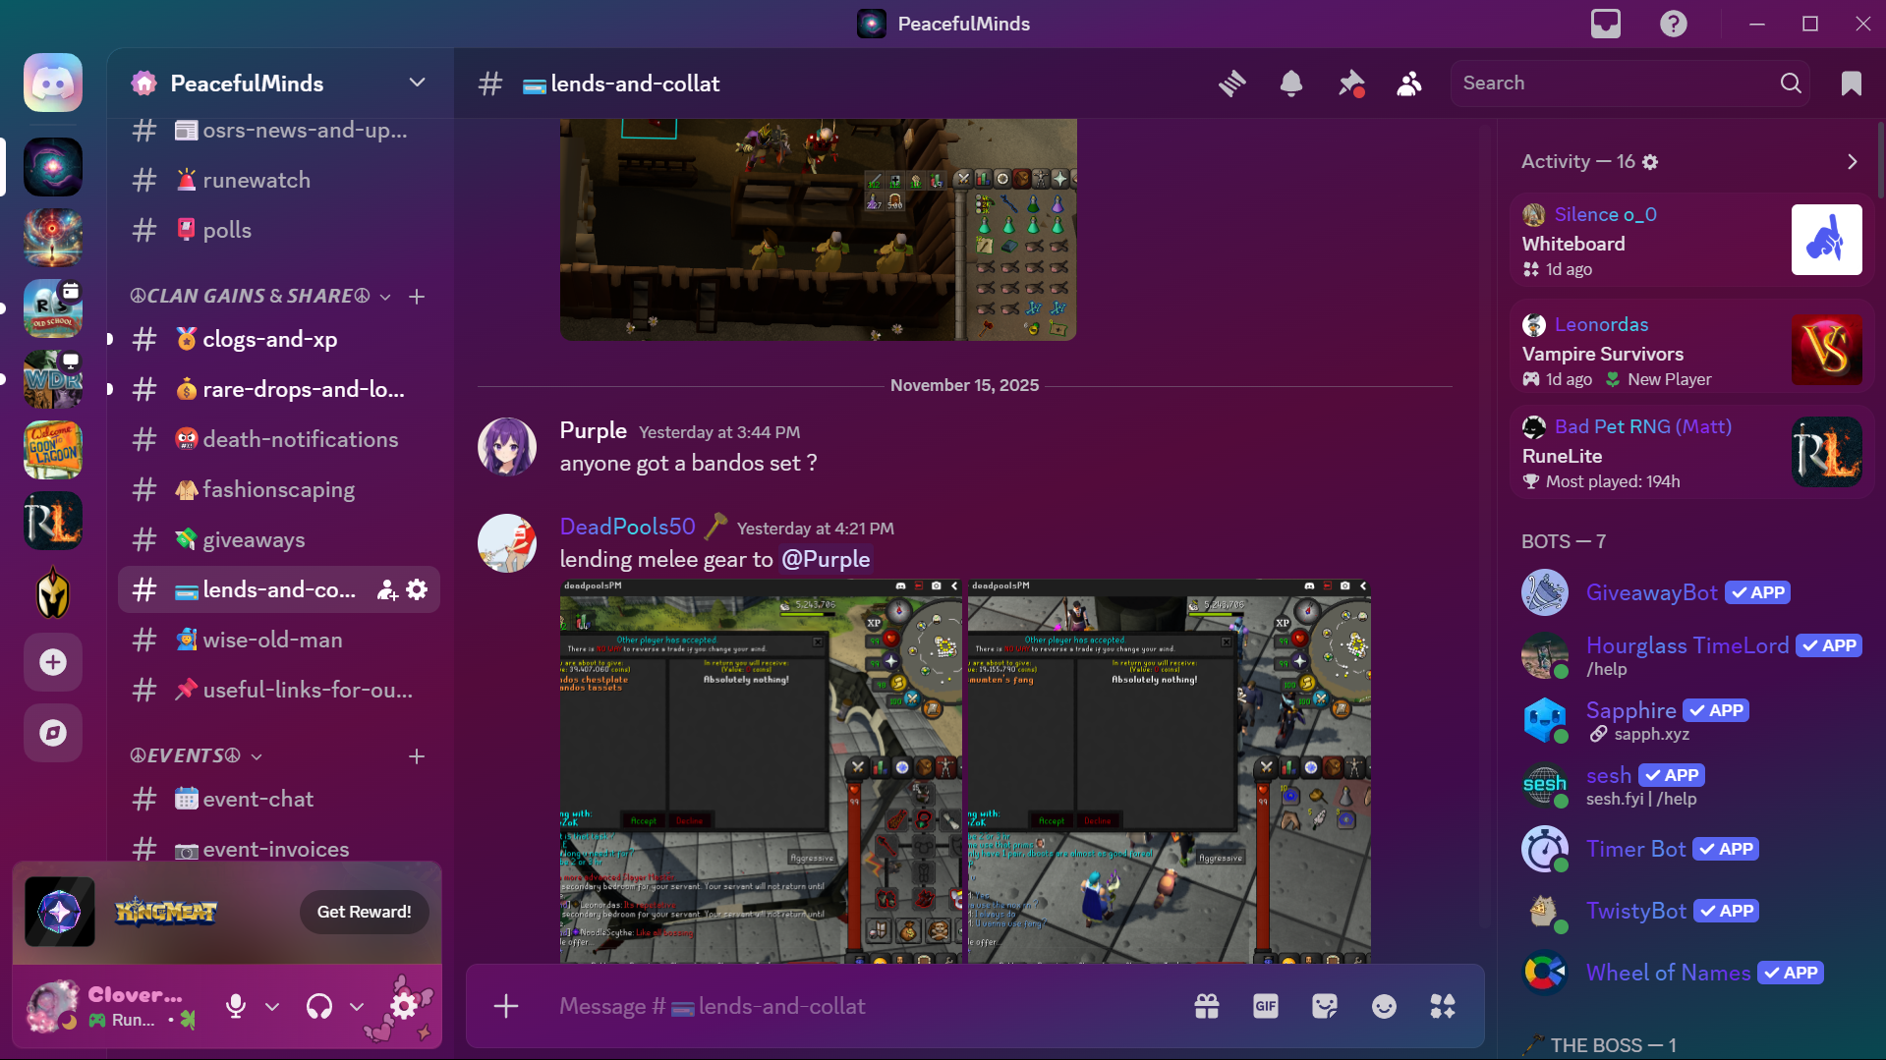This screenshot has width=1886, height=1060.
Task: Send a gift with gift icon
Action: tap(1207, 1006)
